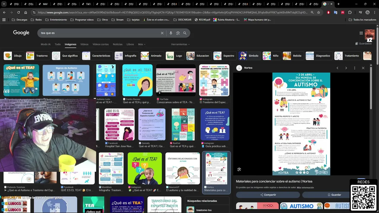Click the zoom magnifier in address bar
The height and width of the screenshot is (213, 379).
point(312,12)
